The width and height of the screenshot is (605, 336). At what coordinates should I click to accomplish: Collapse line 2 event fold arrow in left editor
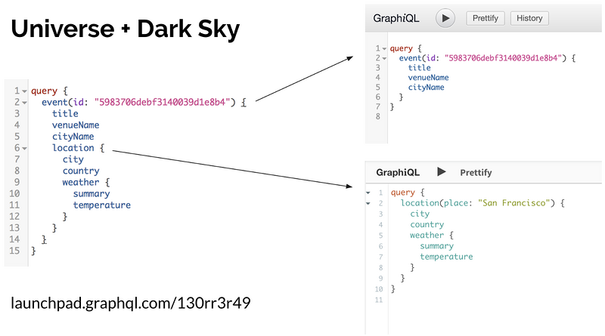(x=24, y=103)
